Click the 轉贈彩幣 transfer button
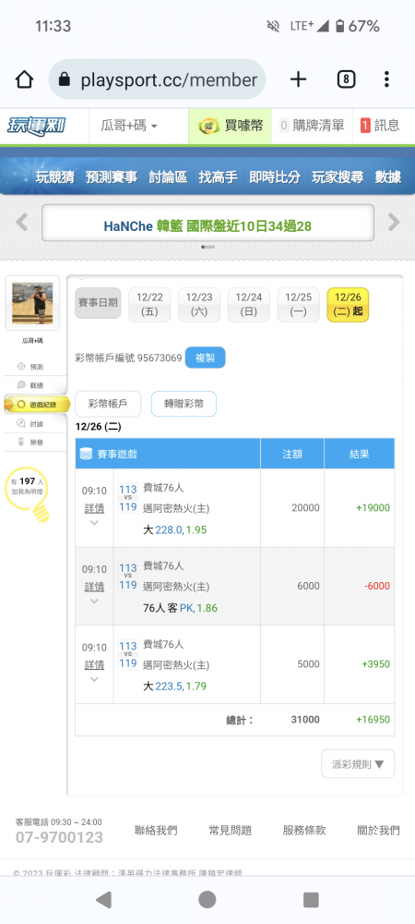This screenshot has height=924, width=415. (184, 404)
